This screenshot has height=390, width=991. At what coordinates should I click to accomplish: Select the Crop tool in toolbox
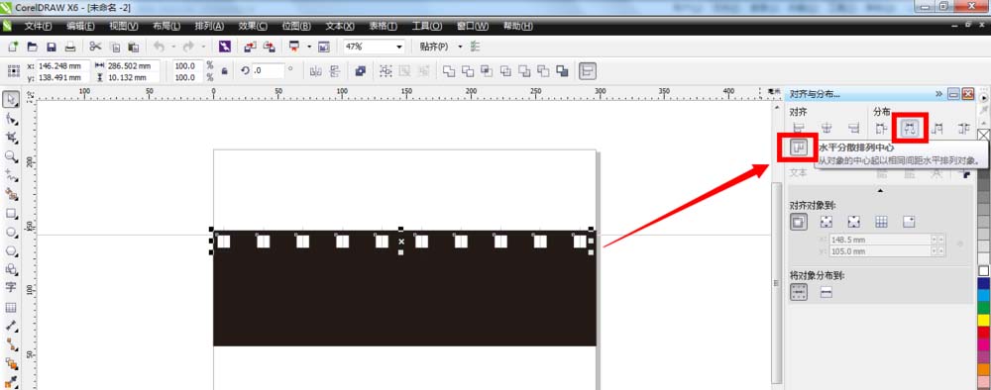(11, 138)
